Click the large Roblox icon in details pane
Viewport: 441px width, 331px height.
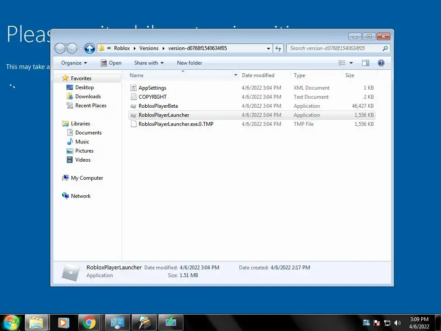tap(71, 272)
